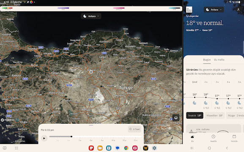Click the Görünüm outlook text
Screen dimensions: 244x152
(x=211, y=72)
